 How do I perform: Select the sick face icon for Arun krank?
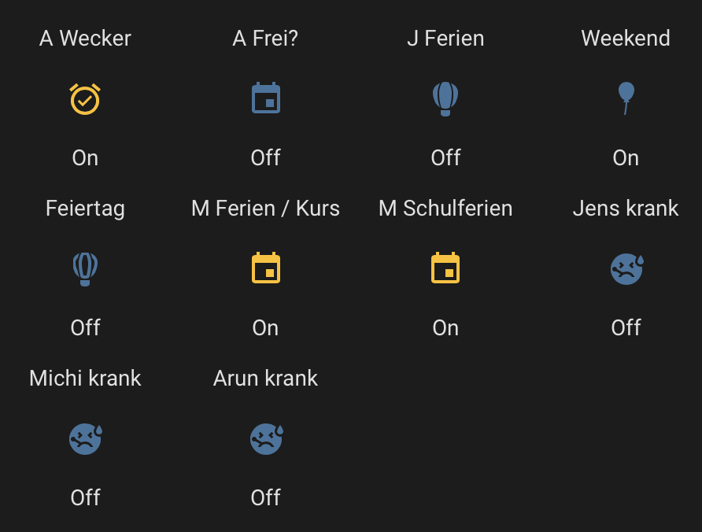[265, 438]
